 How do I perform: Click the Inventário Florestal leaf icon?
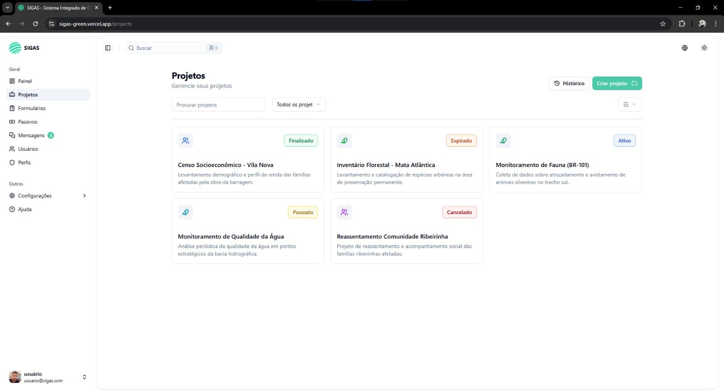point(344,141)
